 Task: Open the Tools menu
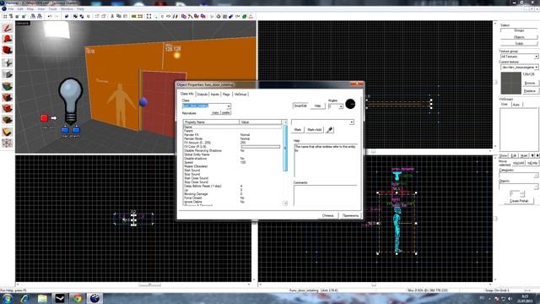(x=52, y=9)
